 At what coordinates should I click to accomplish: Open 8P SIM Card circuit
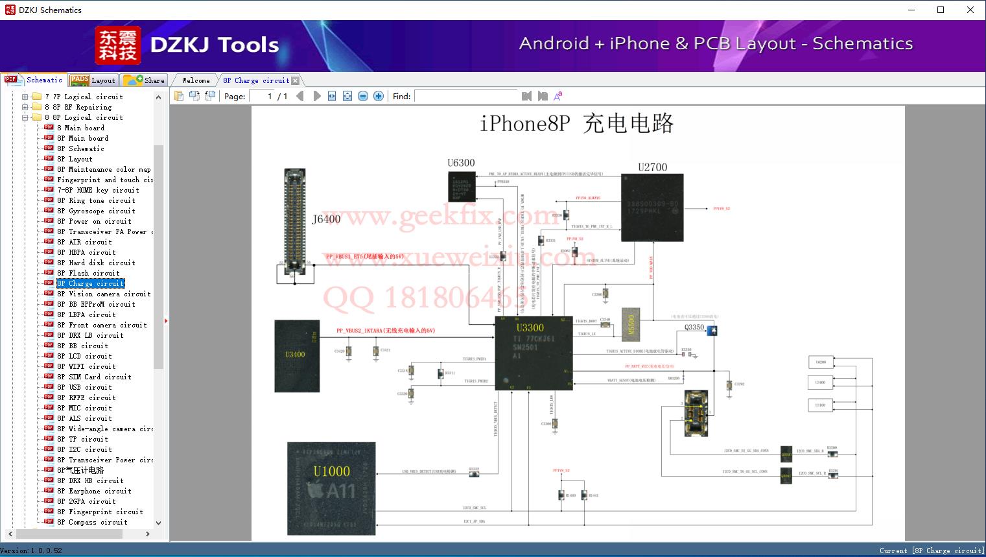coord(94,377)
